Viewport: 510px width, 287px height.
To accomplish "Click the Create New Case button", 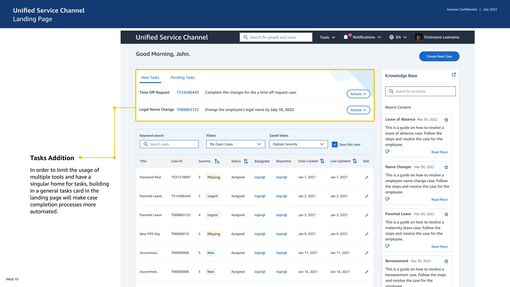I will pyautogui.click(x=439, y=56).
